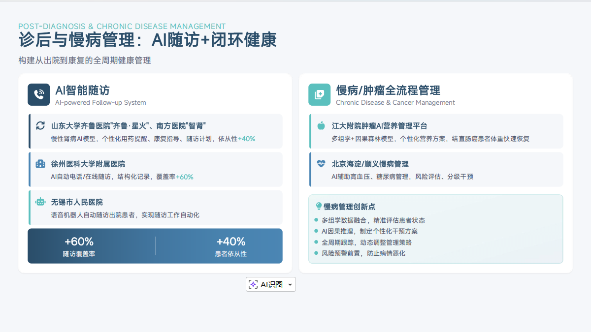Click the robot icon beside 无锡市人民医院
The width and height of the screenshot is (591, 332).
40,202
